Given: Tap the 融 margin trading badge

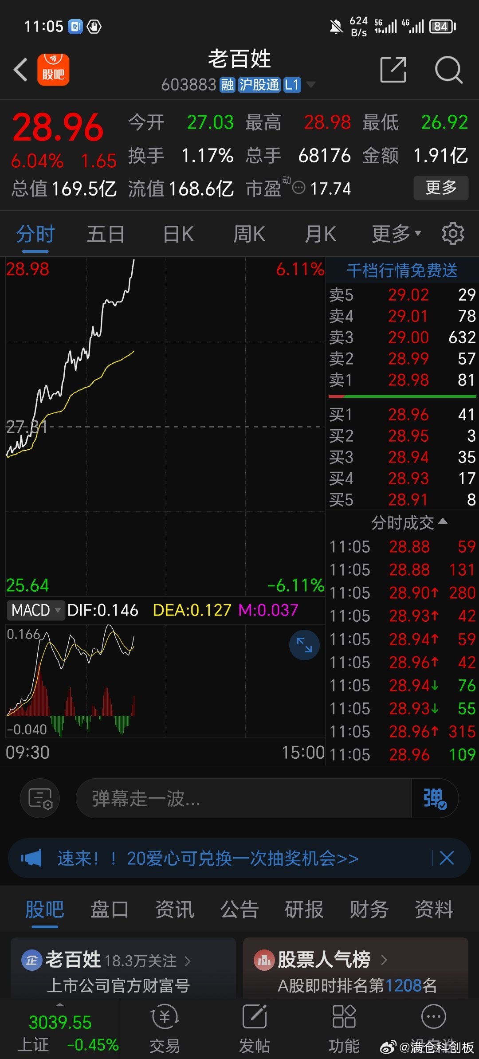Looking at the screenshot, I should point(228,85).
